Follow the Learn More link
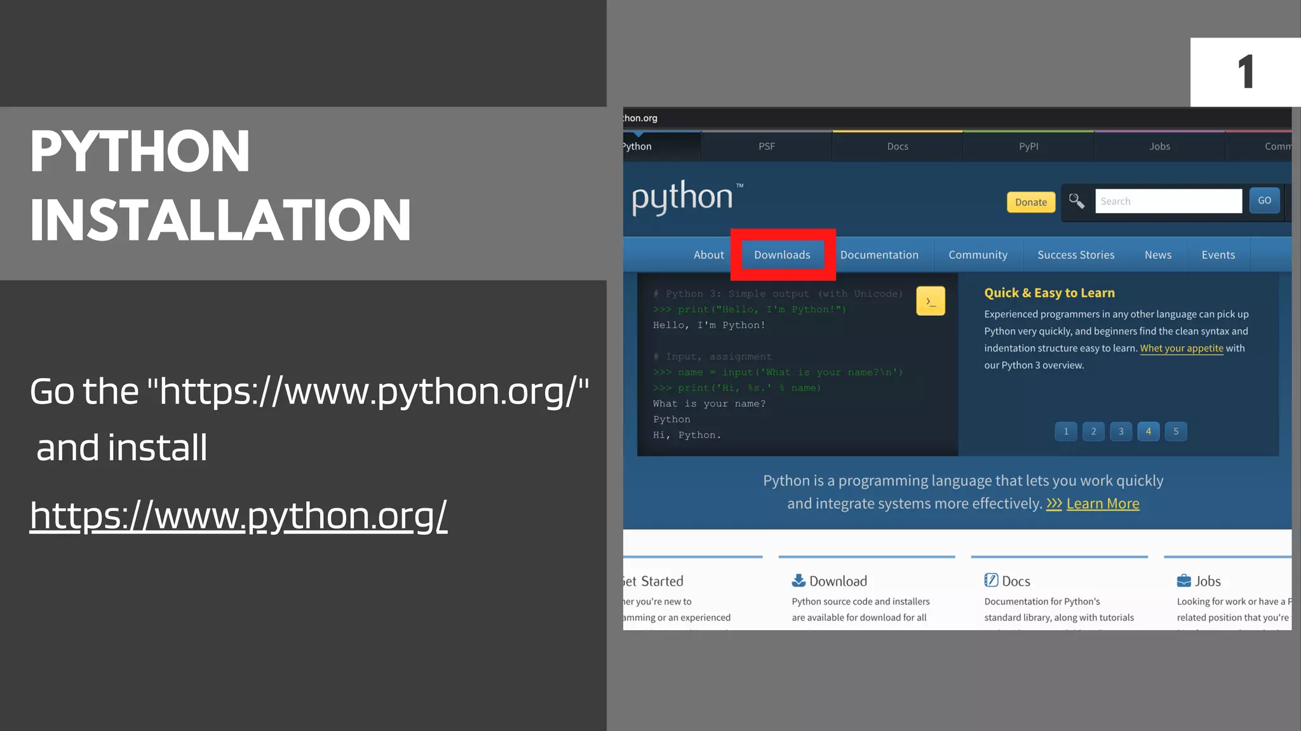1301x731 pixels. [x=1103, y=504]
